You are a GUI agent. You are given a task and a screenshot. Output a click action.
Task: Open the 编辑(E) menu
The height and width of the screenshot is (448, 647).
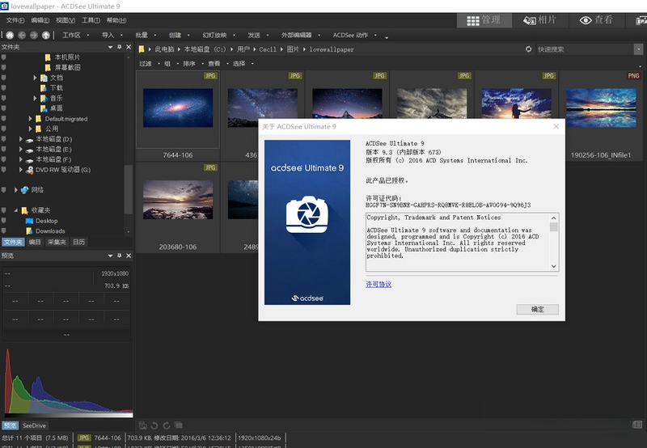[x=40, y=20]
